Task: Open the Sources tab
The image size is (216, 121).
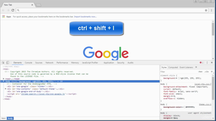Action: [x=39, y=63]
